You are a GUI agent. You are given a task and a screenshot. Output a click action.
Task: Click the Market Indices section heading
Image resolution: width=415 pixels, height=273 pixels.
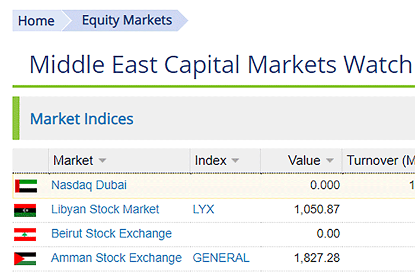pyautogui.click(x=82, y=118)
